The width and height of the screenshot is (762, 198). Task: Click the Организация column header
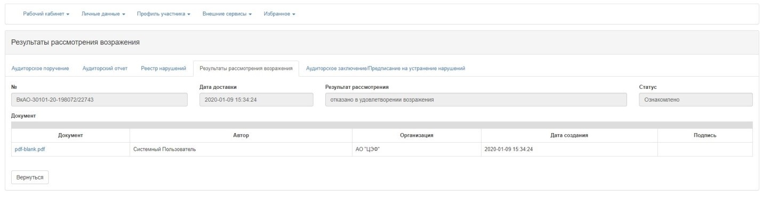click(416, 136)
